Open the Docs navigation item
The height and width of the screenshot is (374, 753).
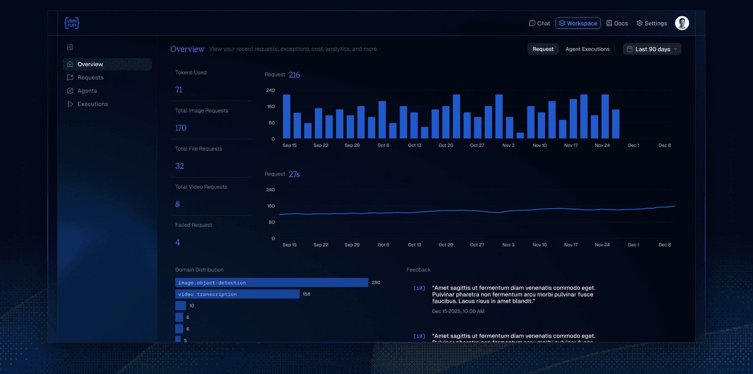click(617, 23)
